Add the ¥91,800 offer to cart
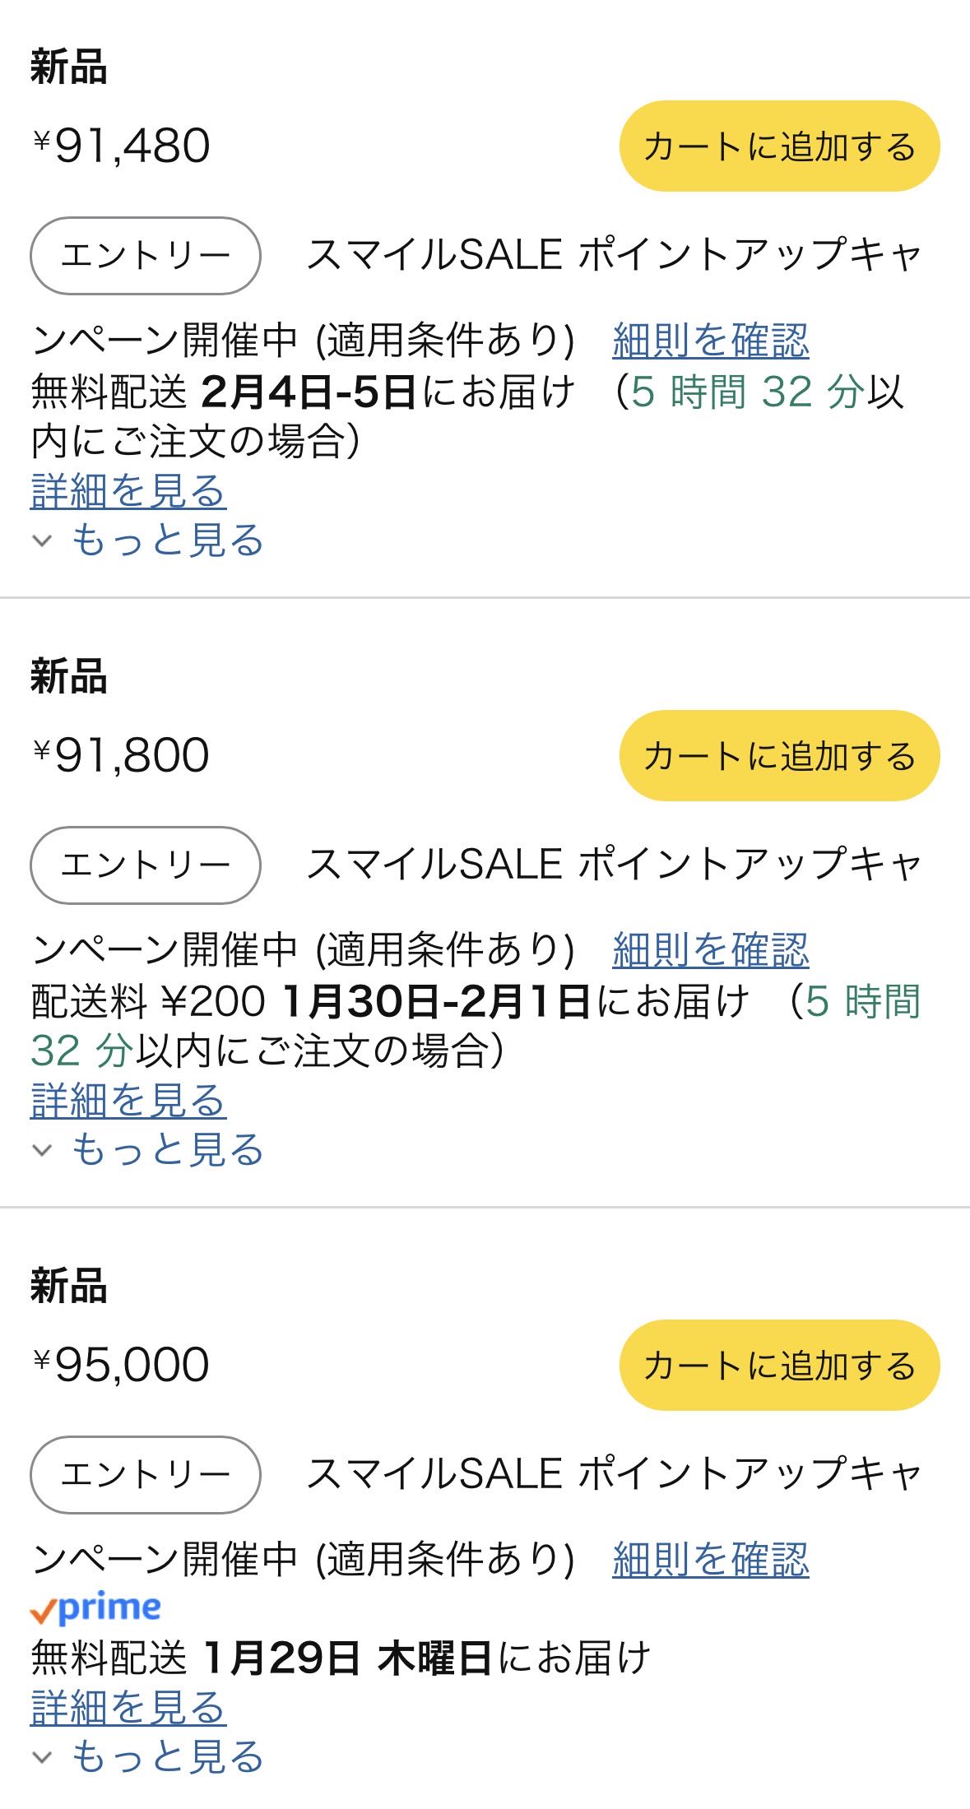This screenshot has width=970, height=1809. point(778,755)
